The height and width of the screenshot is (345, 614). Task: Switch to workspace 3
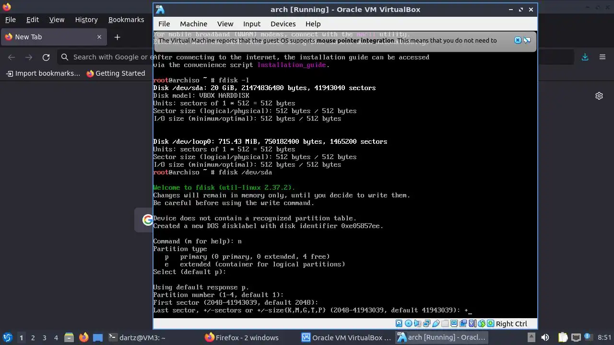44,337
